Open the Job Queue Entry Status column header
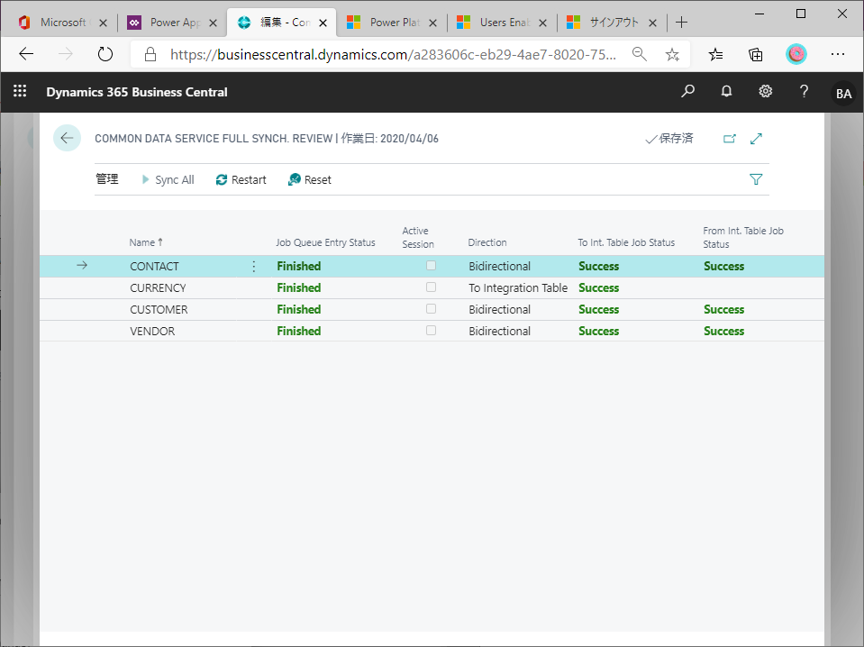 [325, 241]
